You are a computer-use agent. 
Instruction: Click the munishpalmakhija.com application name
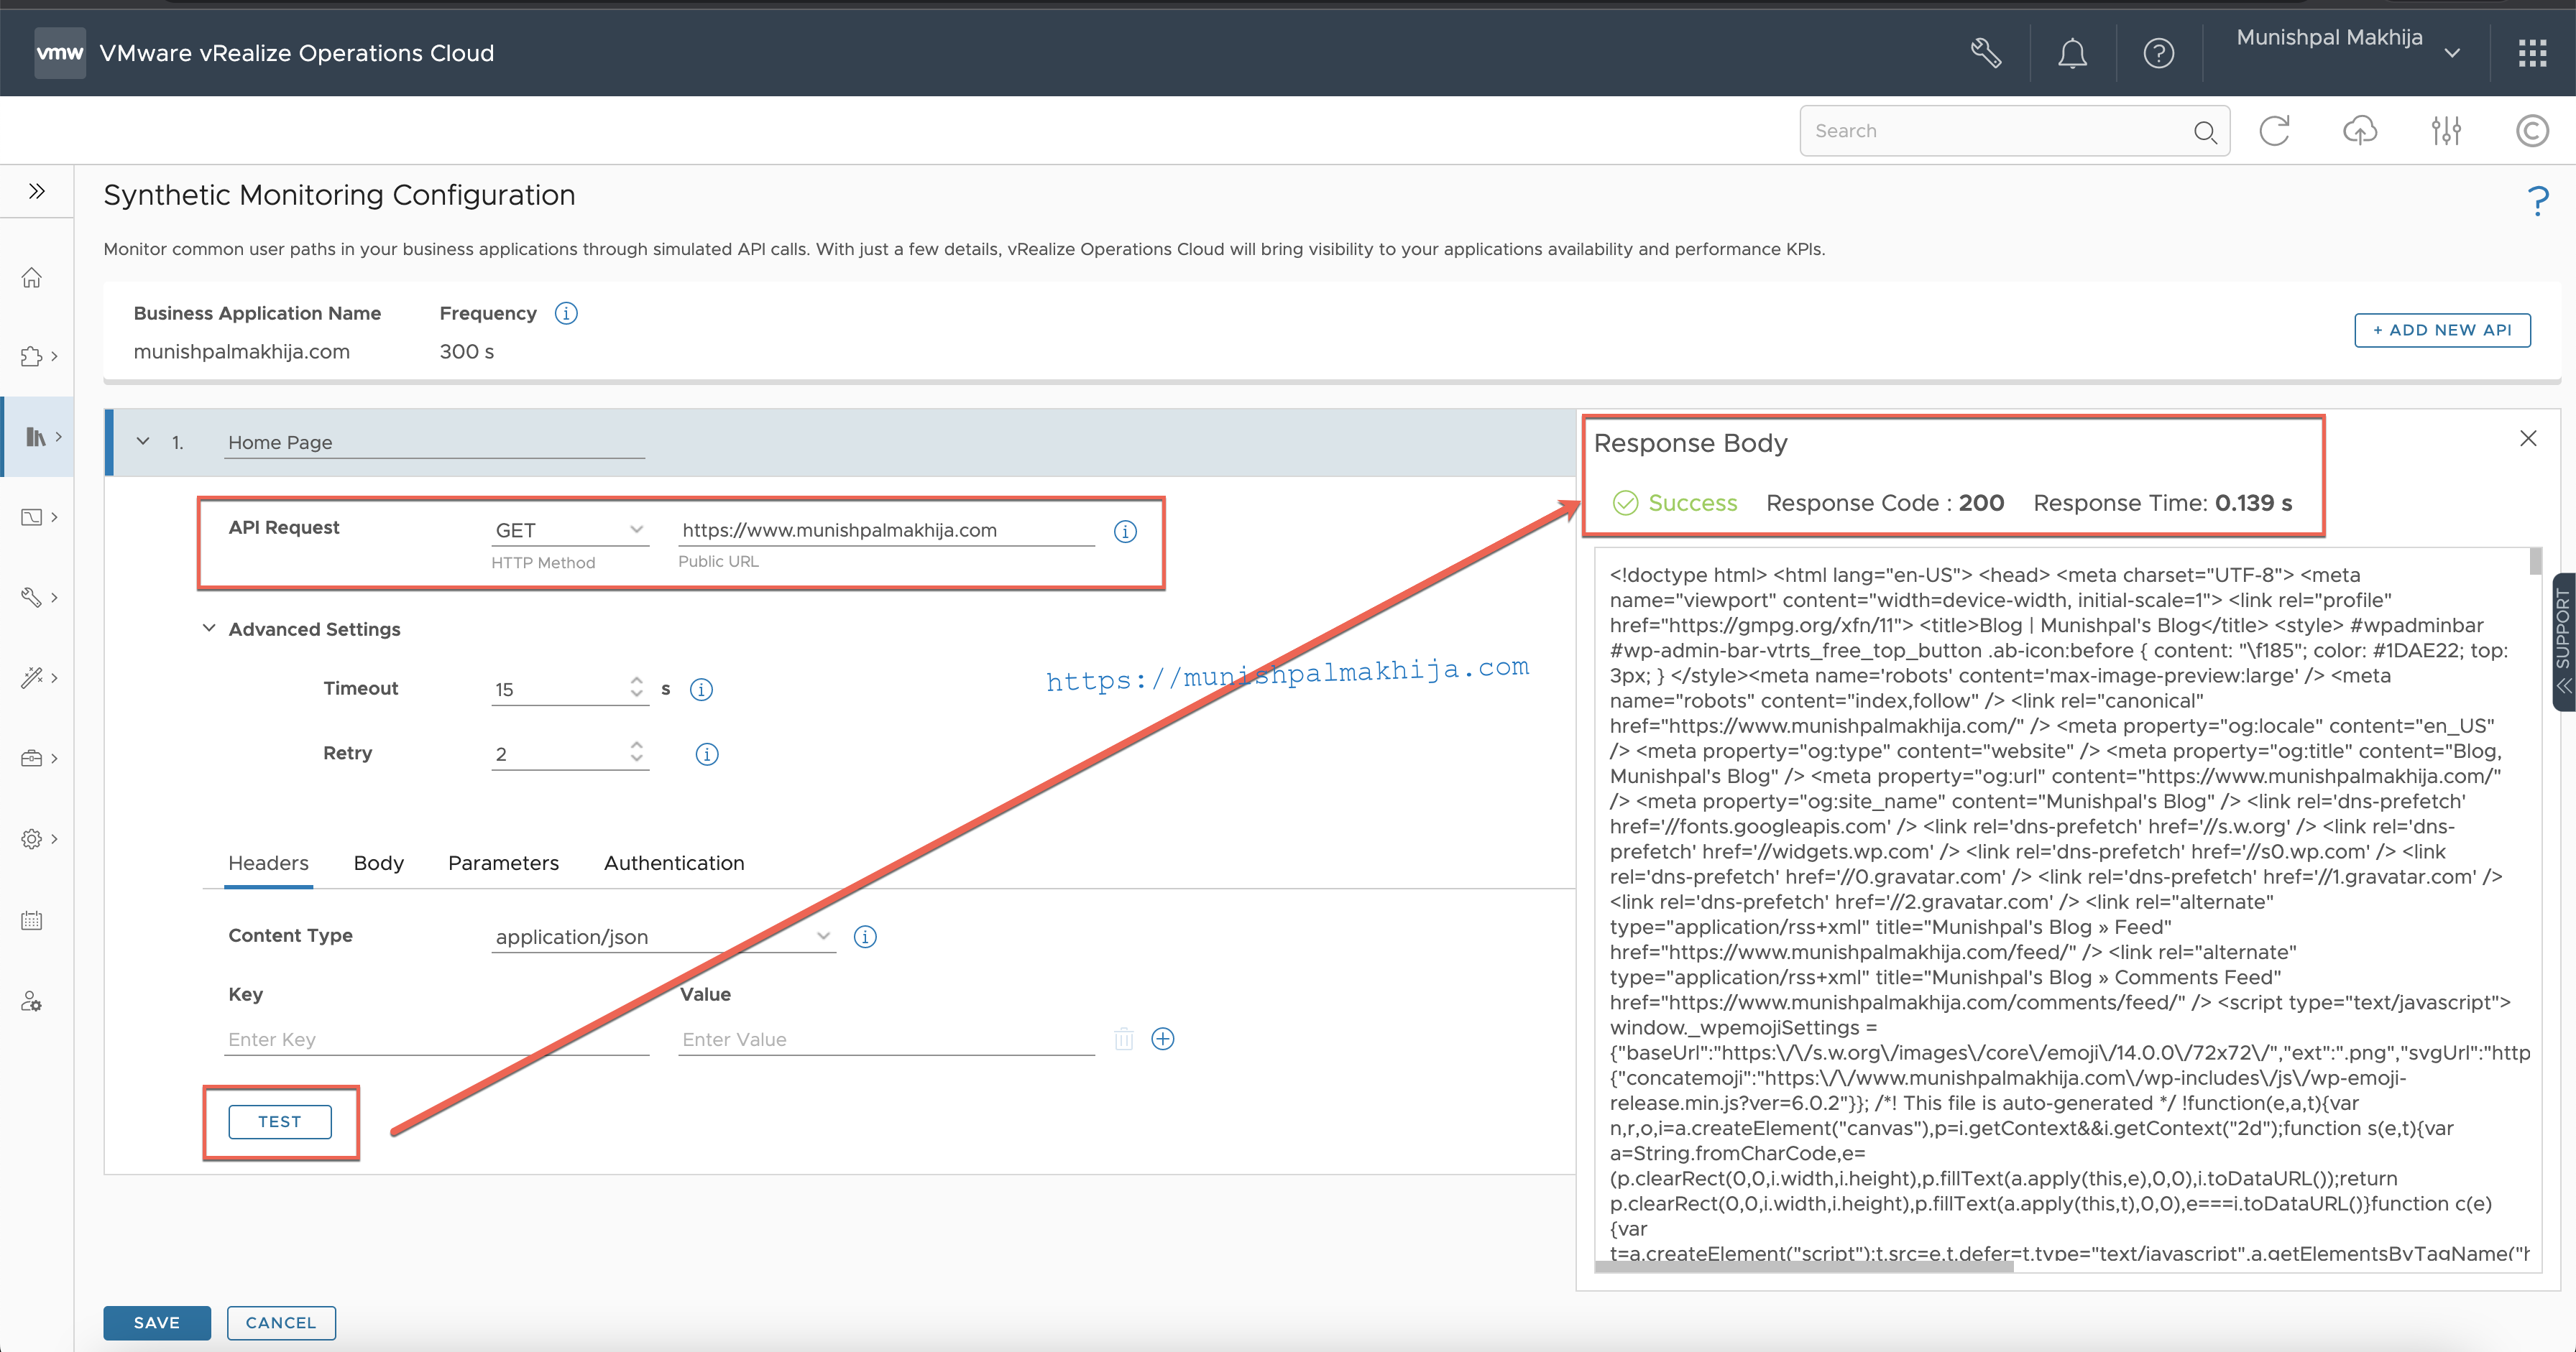[241, 352]
